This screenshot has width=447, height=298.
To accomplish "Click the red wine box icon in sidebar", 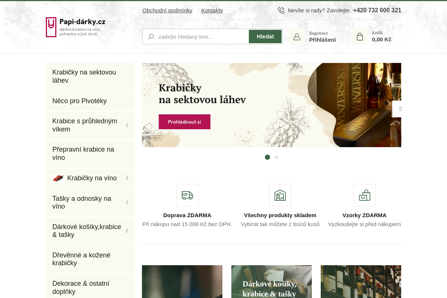I will click(x=58, y=178).
